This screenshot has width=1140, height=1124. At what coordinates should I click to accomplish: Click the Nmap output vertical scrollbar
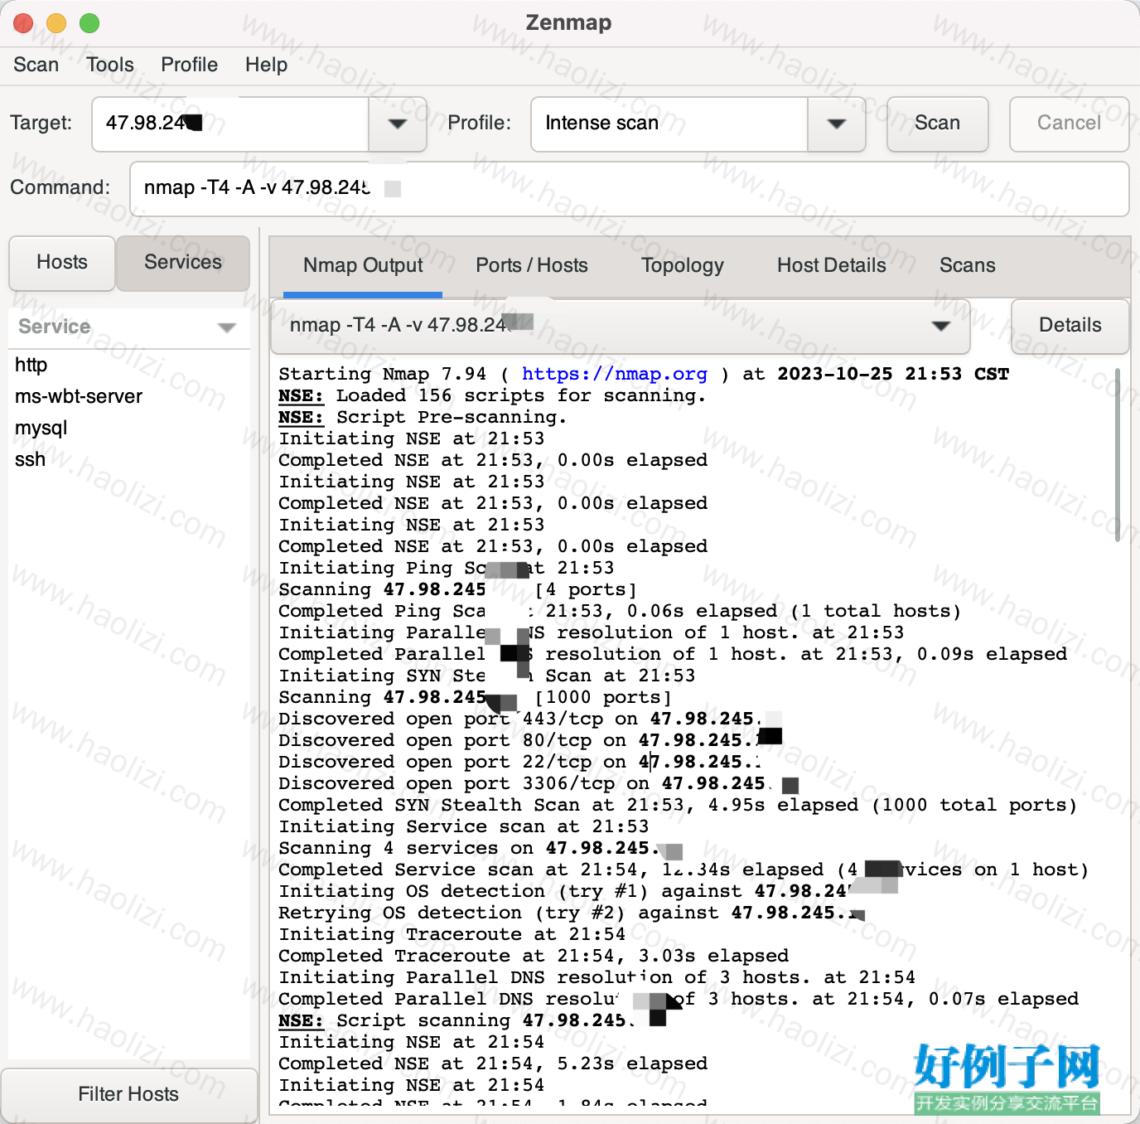click(x=1118, y=456)
